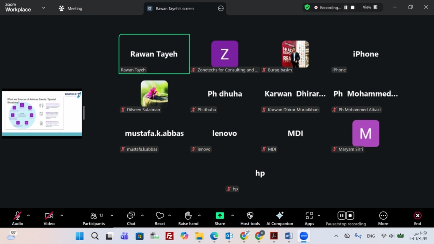Click the green Share screen button
The image size is (434, 244).
point(220,215)
